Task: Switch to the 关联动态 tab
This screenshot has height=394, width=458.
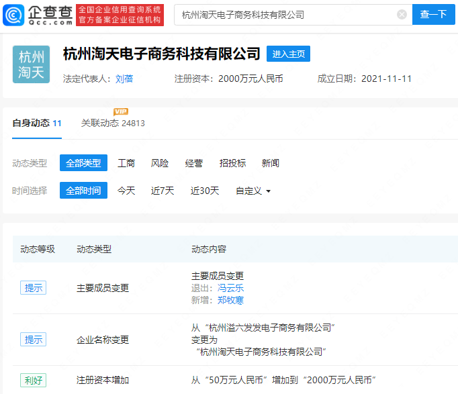Action: 112,124
